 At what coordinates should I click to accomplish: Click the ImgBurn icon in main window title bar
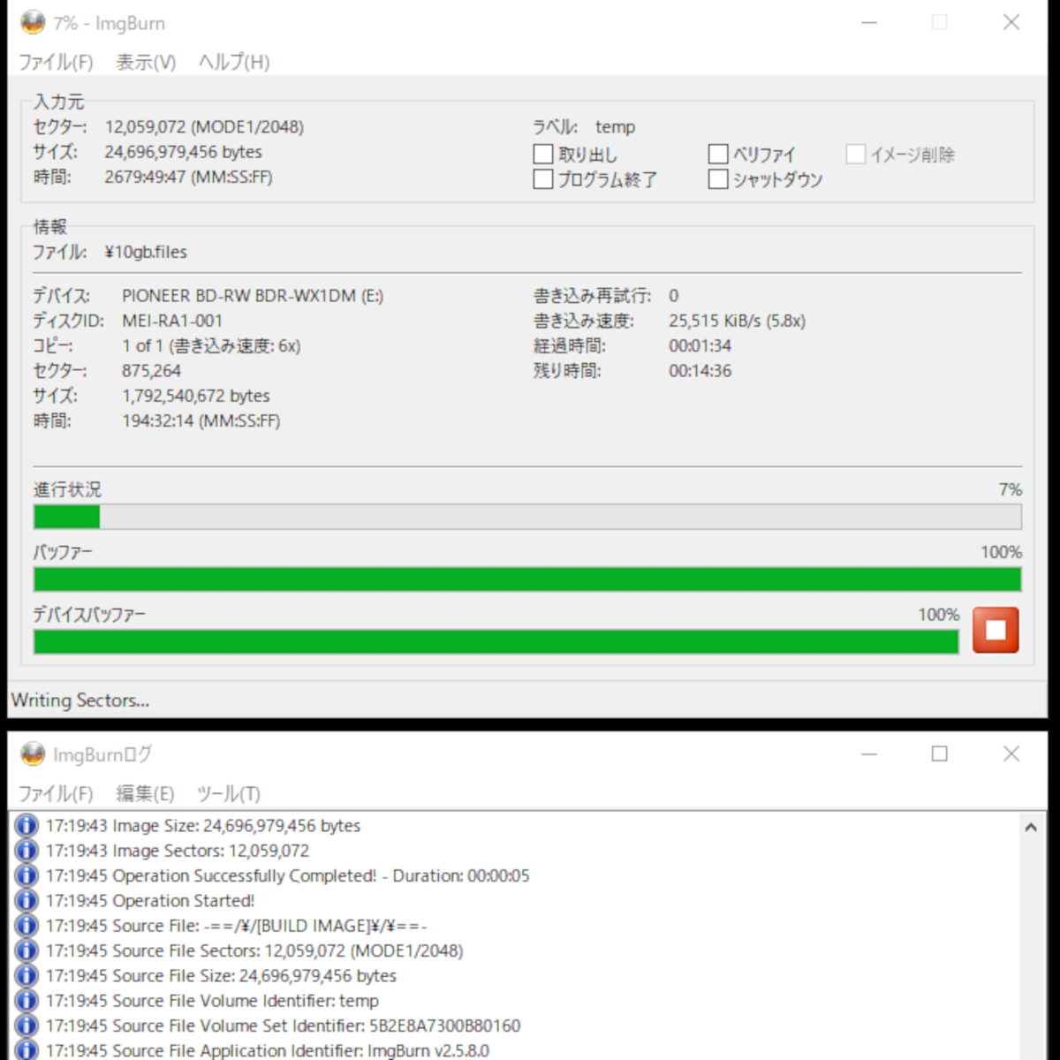pos(34,22)
